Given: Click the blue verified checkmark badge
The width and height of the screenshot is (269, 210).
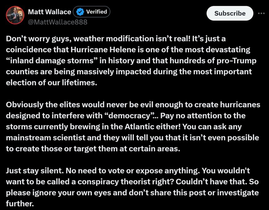Looking at the screenshot, I should 80,12.
